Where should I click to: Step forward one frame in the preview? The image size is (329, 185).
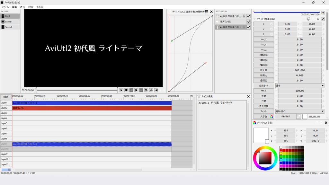point(136,90)
